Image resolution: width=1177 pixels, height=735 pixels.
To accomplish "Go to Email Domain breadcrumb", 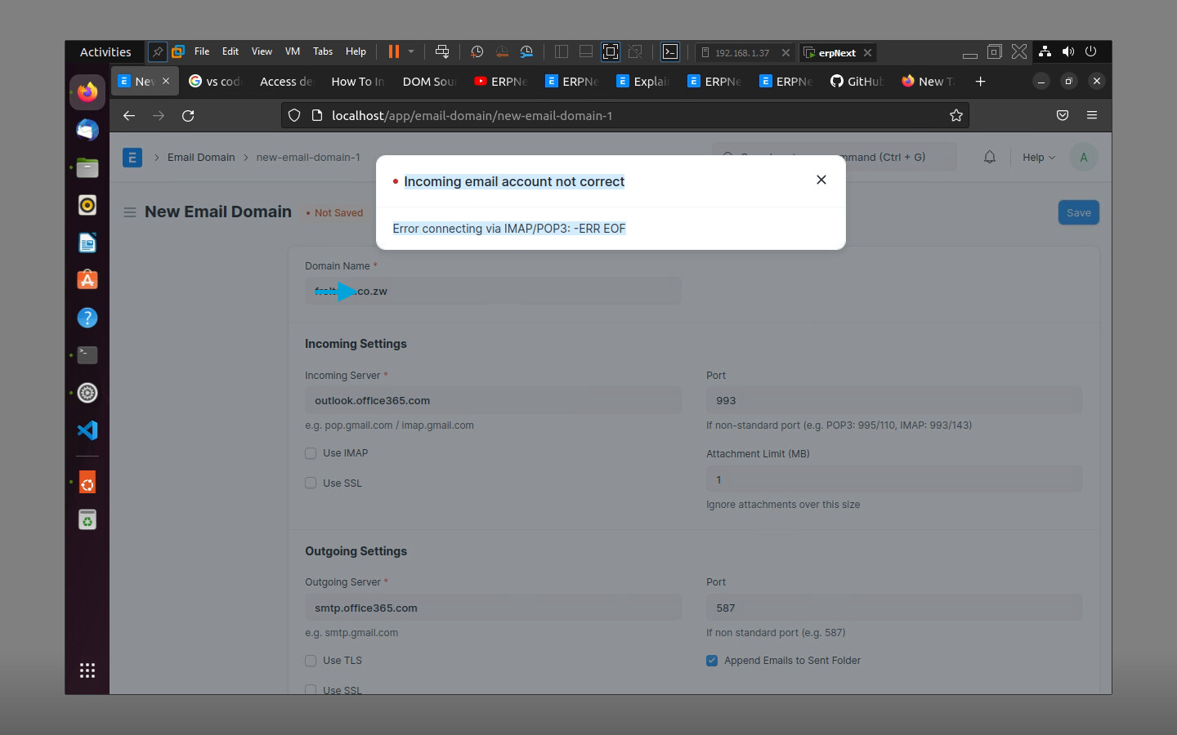I will pyautogui.click(x=201, y=157).
